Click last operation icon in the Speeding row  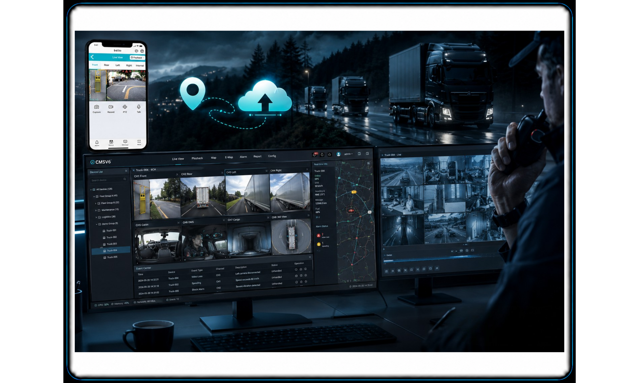tap(306, 276)
